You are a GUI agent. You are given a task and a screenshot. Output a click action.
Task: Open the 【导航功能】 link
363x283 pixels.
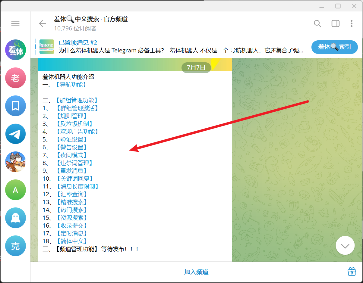tap(71, 85)
